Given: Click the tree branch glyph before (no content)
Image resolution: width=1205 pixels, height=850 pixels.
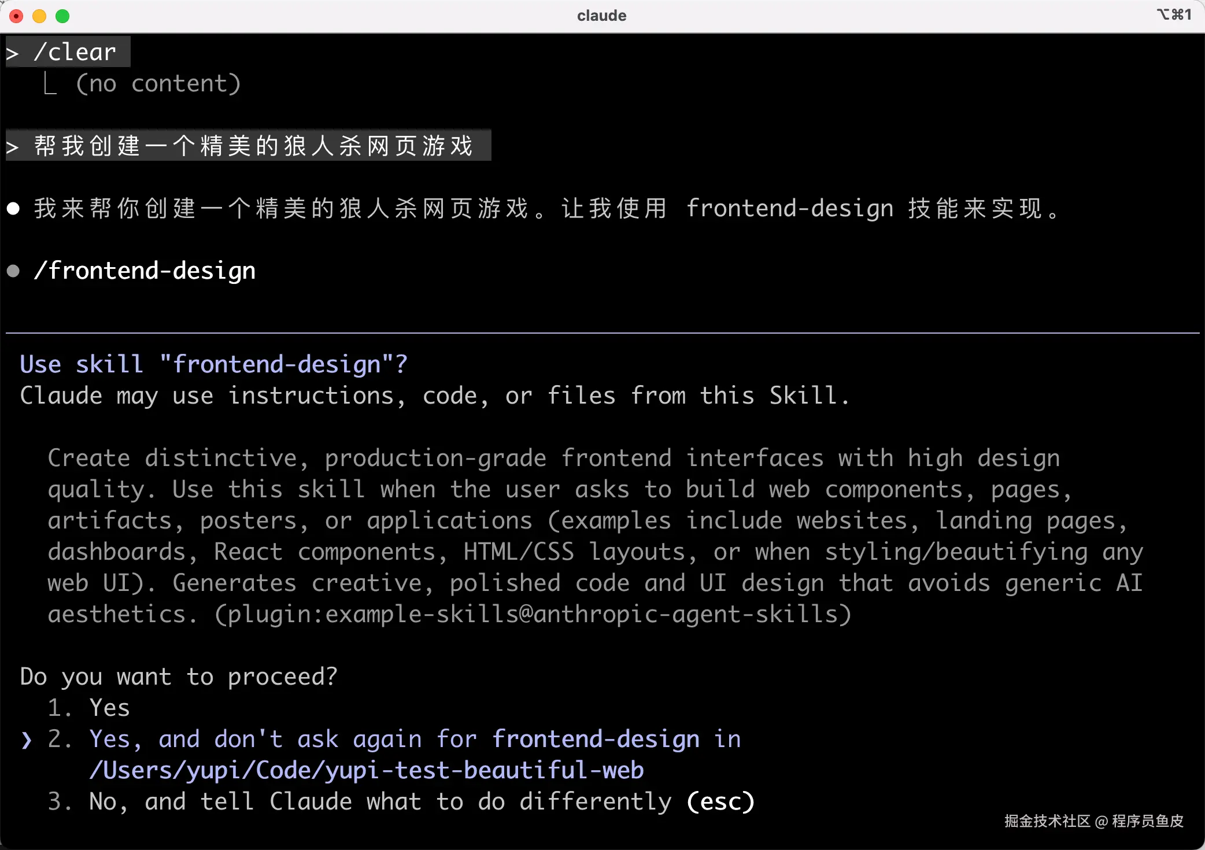Looking at the screenshot, I should tap(51, 84).
